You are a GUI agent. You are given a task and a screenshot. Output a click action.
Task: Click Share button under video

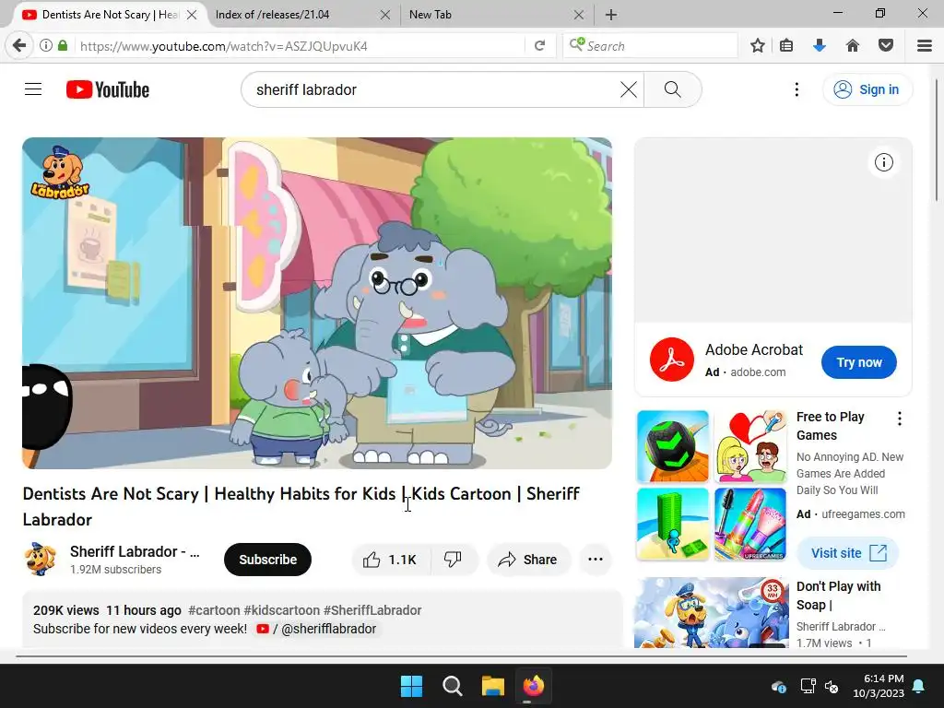(528, 560)
